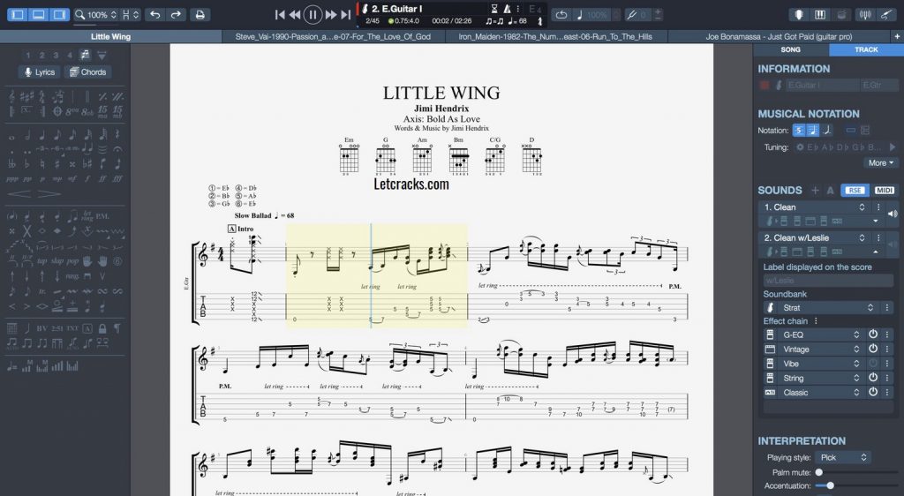Image resolution: width=904 pixels, height=496 pixels.
Task: Jump to the last bar
Action: [345, 14]
